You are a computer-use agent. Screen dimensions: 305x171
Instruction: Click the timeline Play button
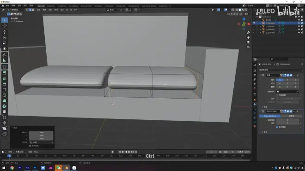[129, 152]
